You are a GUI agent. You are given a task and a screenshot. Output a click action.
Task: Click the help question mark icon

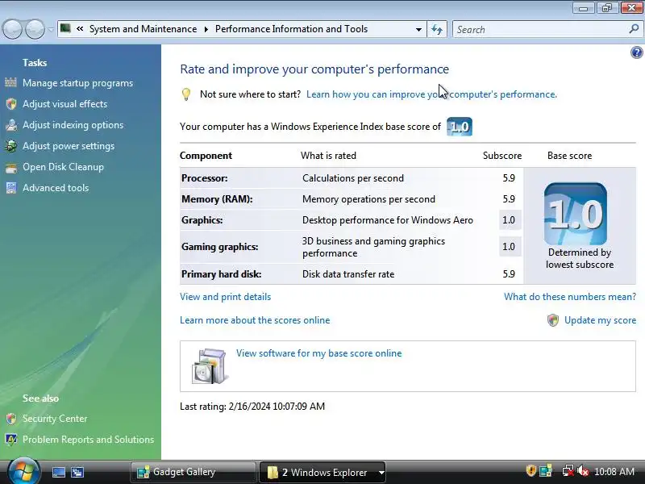[636, 52]
